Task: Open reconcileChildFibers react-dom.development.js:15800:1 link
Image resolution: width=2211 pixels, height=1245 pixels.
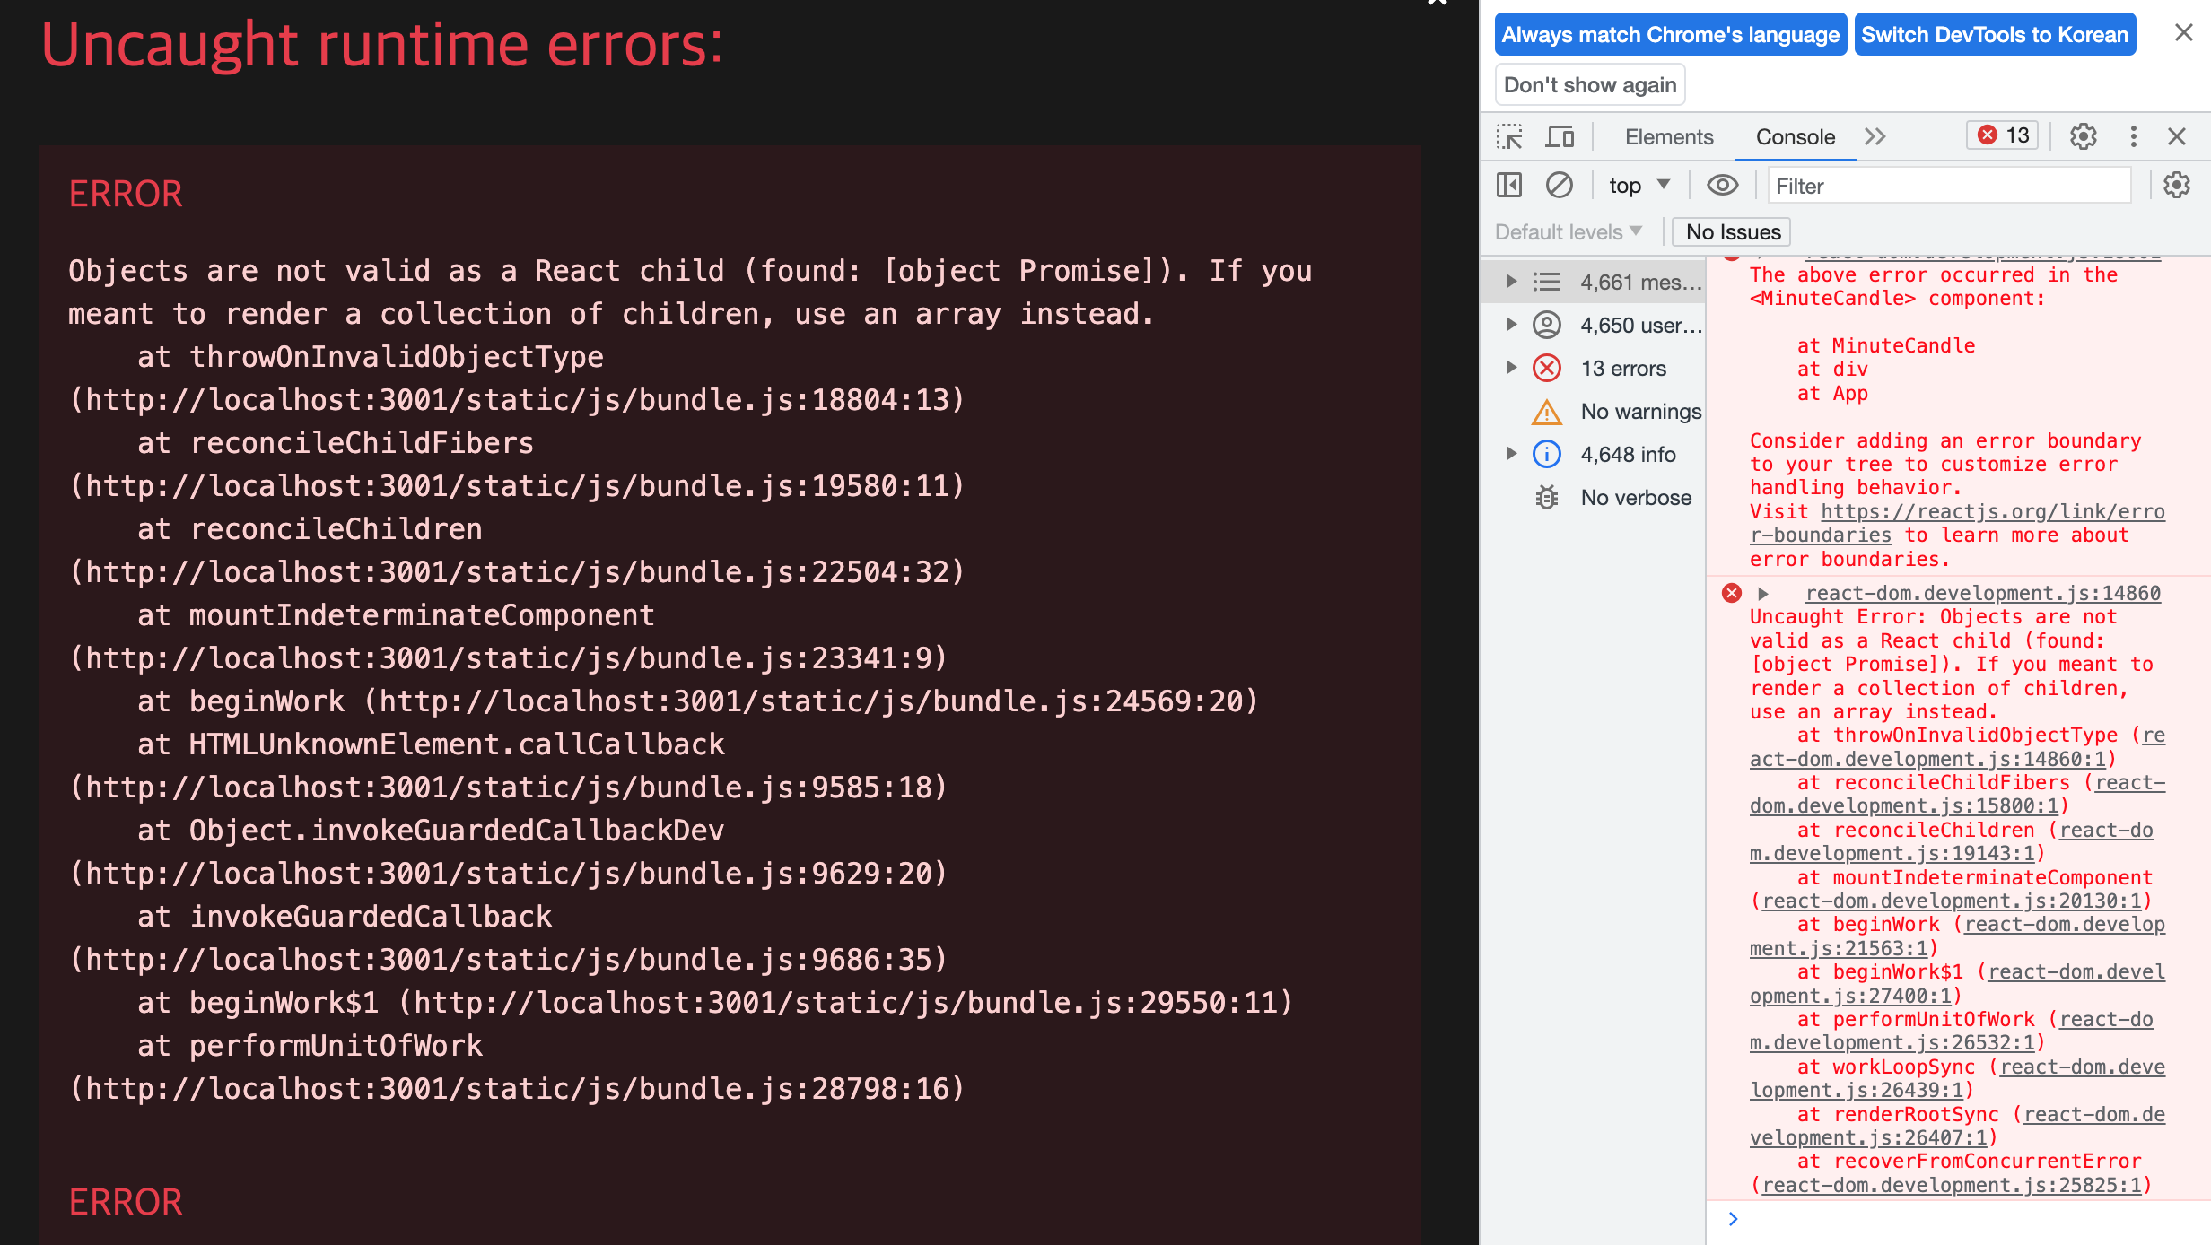Action: click(1957, 795)
